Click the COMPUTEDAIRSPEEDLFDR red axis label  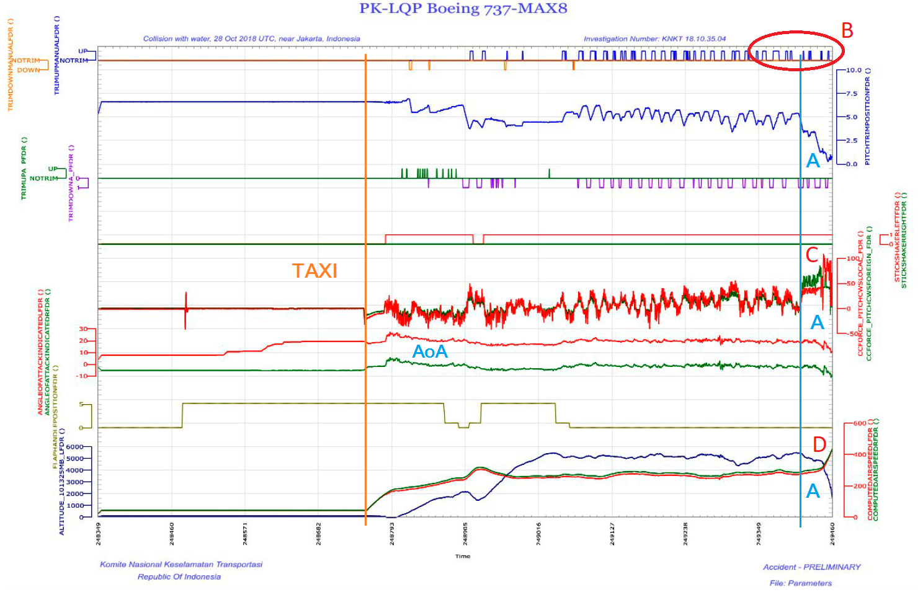(870, 469)
